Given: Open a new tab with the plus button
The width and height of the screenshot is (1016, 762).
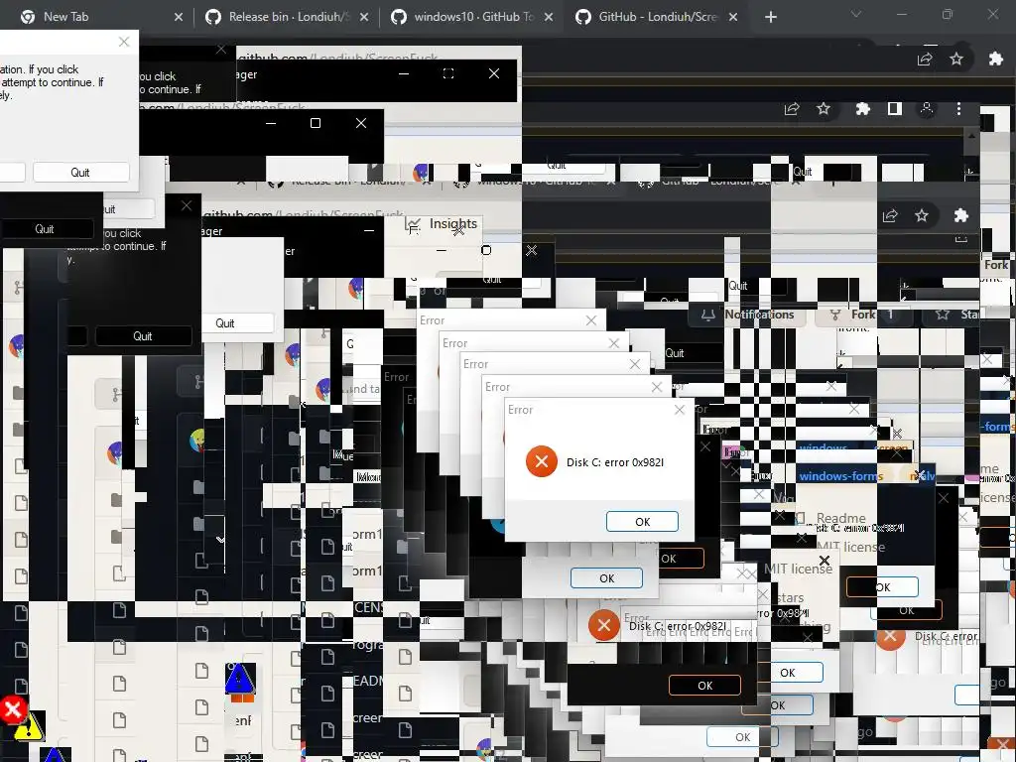Looking at the screenshot, I should [x=770, y=18].
